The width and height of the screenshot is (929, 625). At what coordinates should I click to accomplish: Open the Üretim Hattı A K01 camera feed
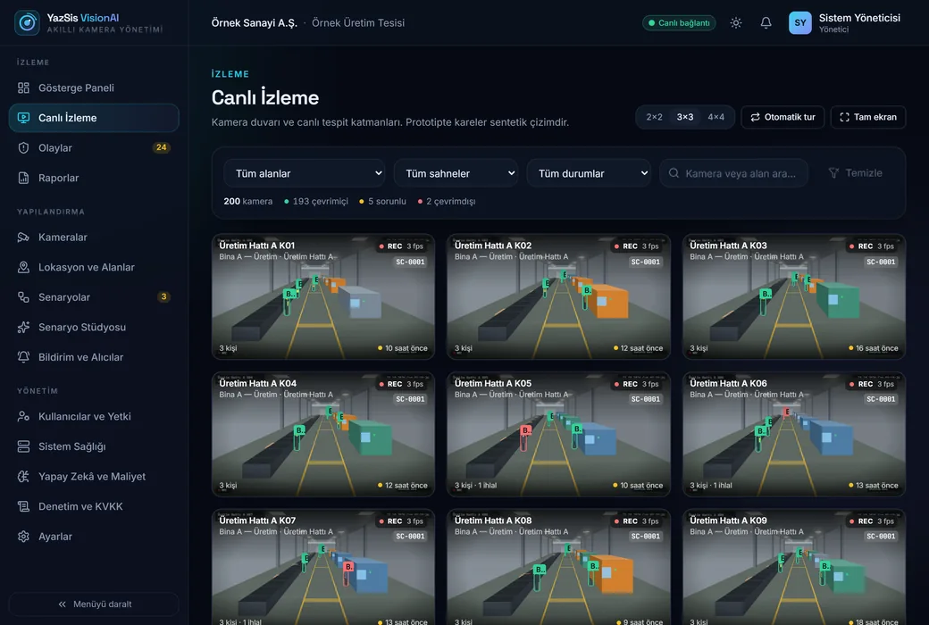(x=322, y=296)
